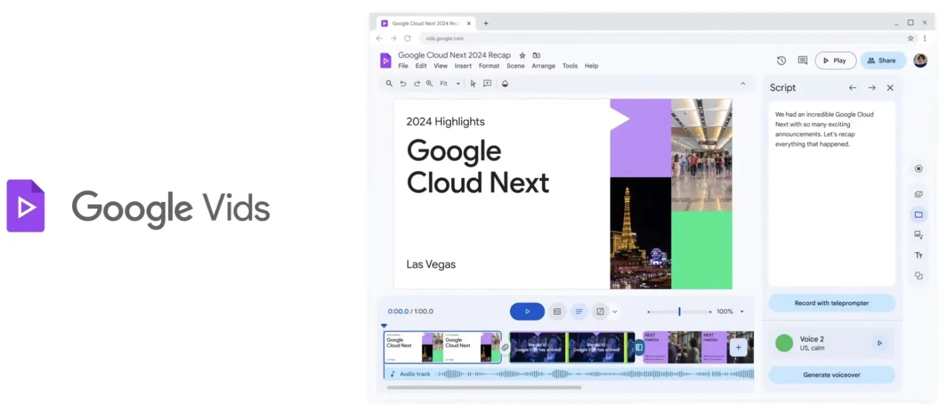Open a new browser tab
The image size is (947, 405).
[x=486, y=24]
